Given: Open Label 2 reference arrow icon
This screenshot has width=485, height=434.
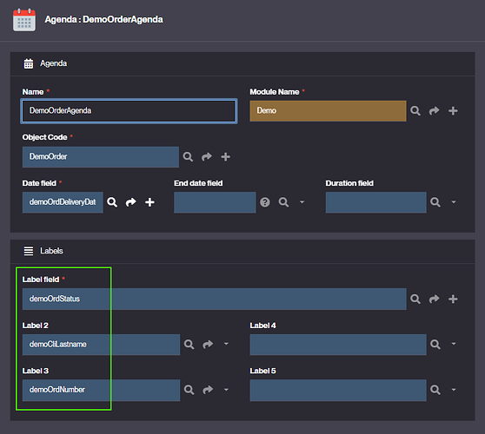Looking at the screenshot, I should [x=208, y=344].
